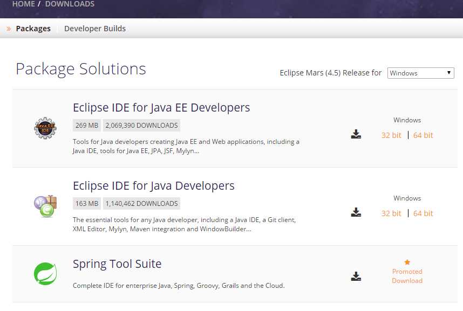The image size is (463, 311).
Task: Click the 1,140,462 DOWNLOADS badge
Action: point(141,204)
